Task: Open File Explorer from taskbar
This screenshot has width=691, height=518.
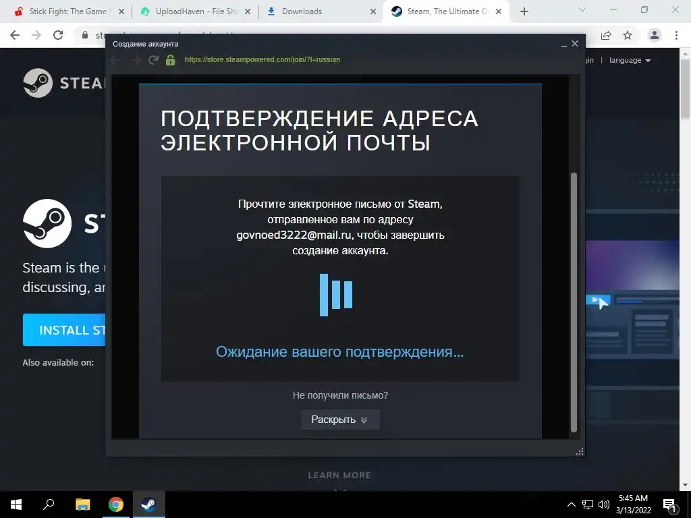Action: pyautogui.click(x=82, y=505)
